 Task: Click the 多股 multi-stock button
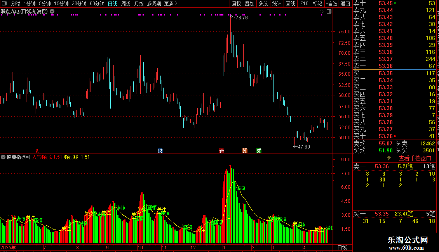(x=263, y=3)
